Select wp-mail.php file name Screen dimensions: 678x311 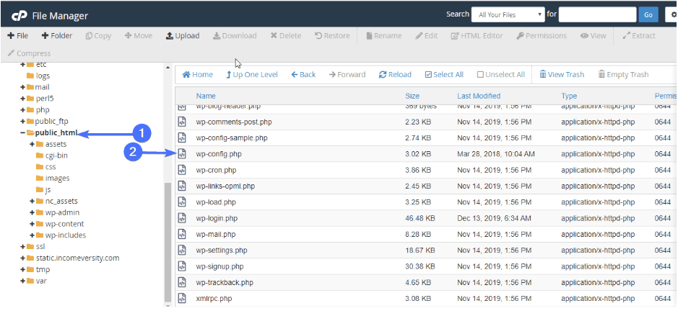pyautogui.click(x=216, y=234)
